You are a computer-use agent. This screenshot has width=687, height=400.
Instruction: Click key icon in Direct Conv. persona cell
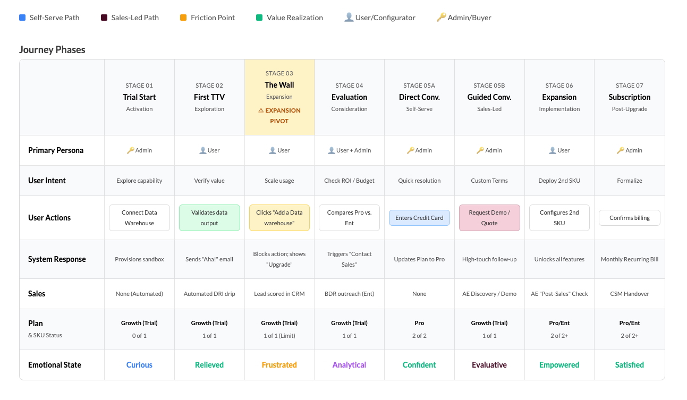[410, 150]
